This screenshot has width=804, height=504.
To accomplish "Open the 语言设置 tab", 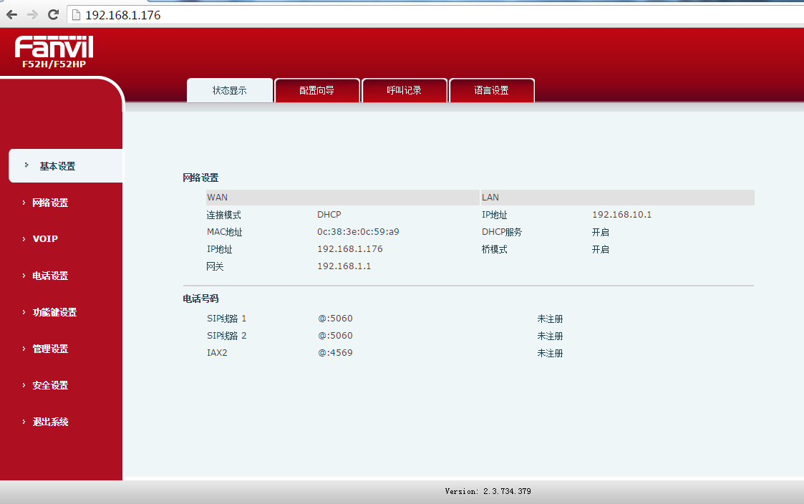I will (x=491, y=91).
